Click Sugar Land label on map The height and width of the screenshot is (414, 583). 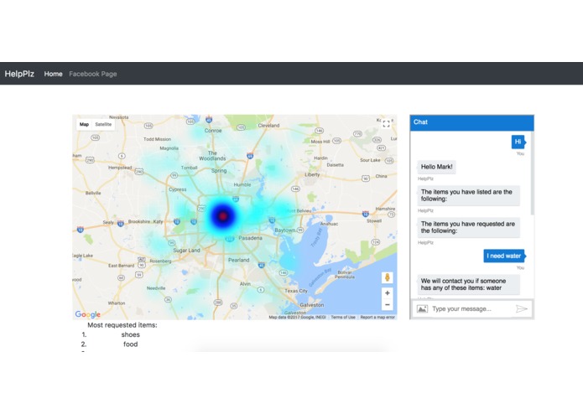pos(187,251)
